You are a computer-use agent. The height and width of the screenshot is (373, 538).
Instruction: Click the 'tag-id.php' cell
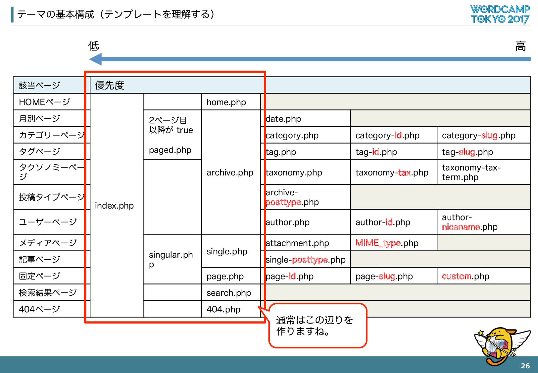tap(394, 152)
